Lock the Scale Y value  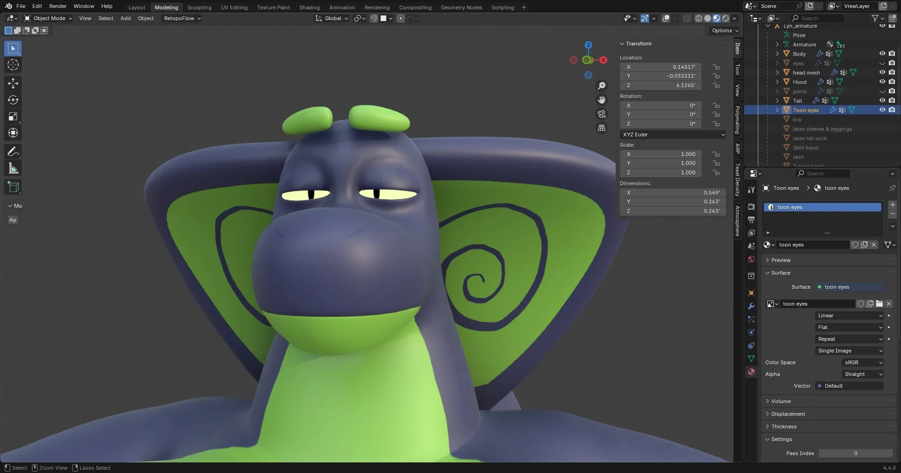click(716, 163)
